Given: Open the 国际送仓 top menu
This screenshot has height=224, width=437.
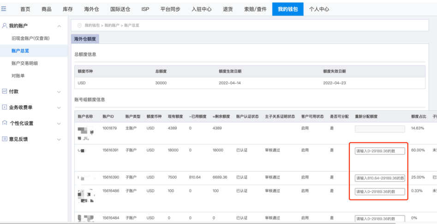Looking at the screenshot, I should tap(120, 9).
